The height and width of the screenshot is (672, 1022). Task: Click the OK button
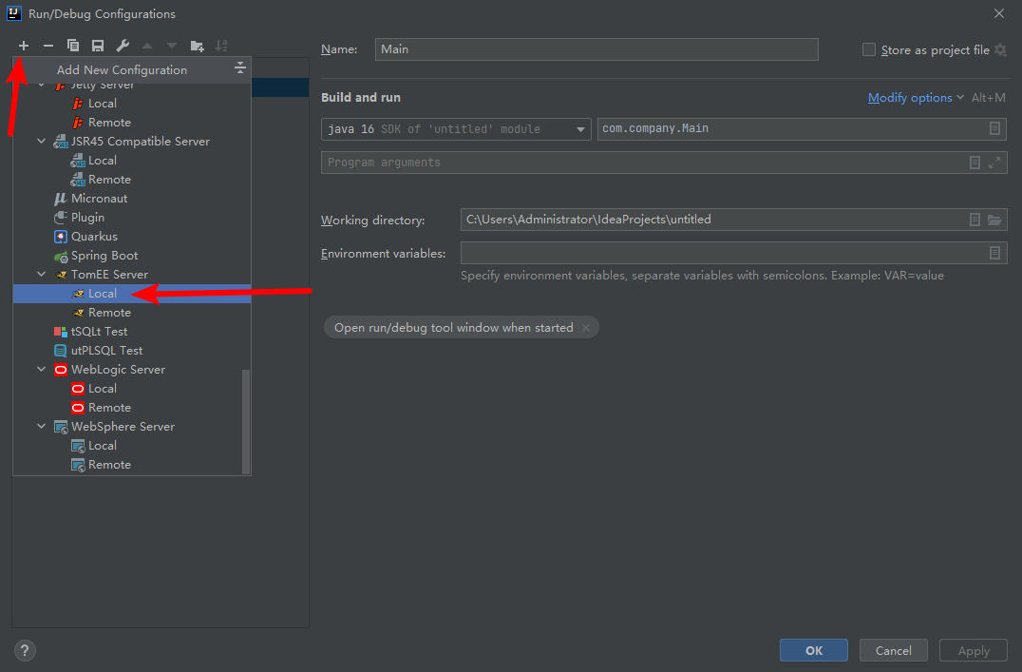(x=813, y=650)
